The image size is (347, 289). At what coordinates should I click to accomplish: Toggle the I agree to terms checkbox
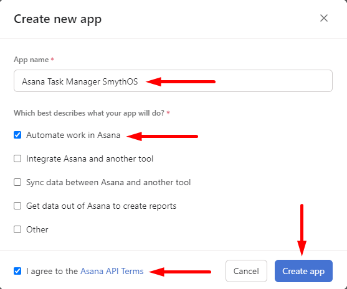click(x=17, y=271)
